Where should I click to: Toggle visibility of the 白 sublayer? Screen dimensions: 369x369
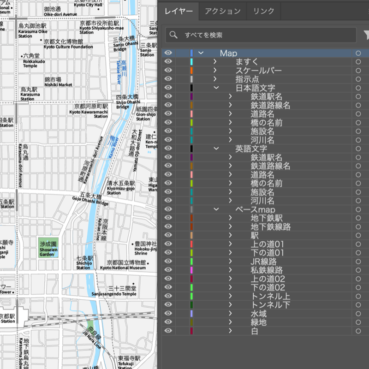[168, 330]
